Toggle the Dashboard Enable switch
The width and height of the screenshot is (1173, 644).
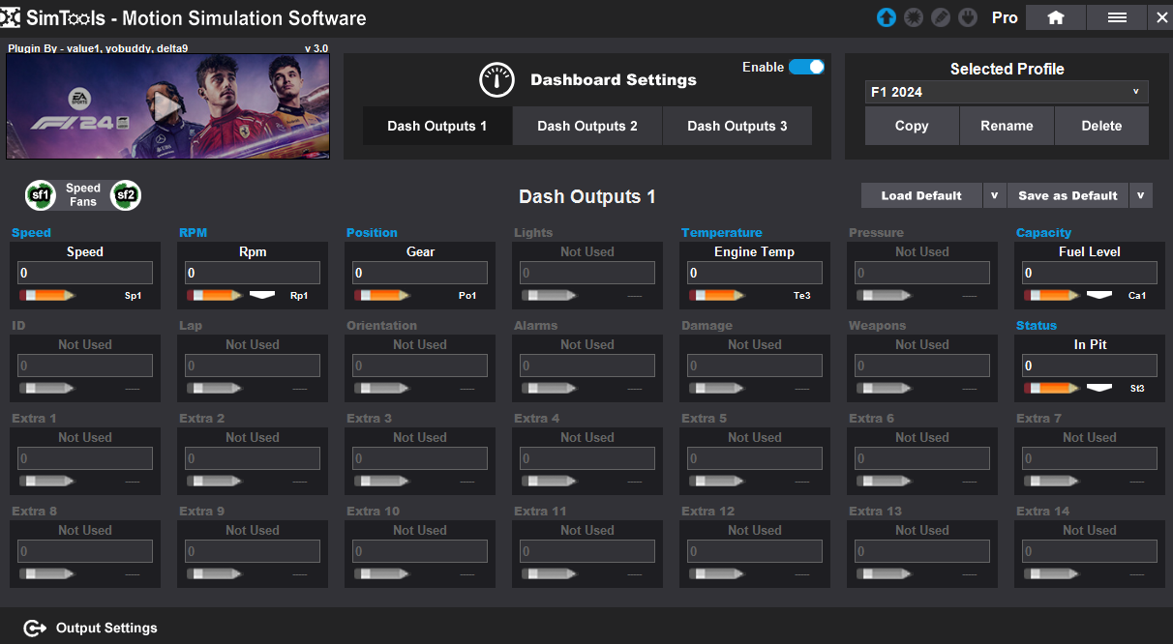click(806, 67)
